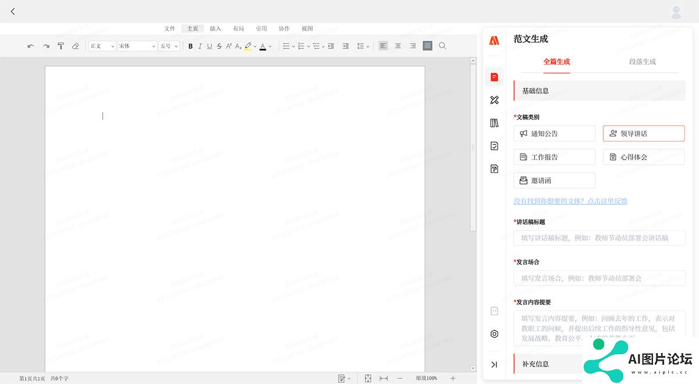The width and height of the screenshot is (699, 384).
Task: Click the search magnifier icon in toolbar
Action: point(443,45)
